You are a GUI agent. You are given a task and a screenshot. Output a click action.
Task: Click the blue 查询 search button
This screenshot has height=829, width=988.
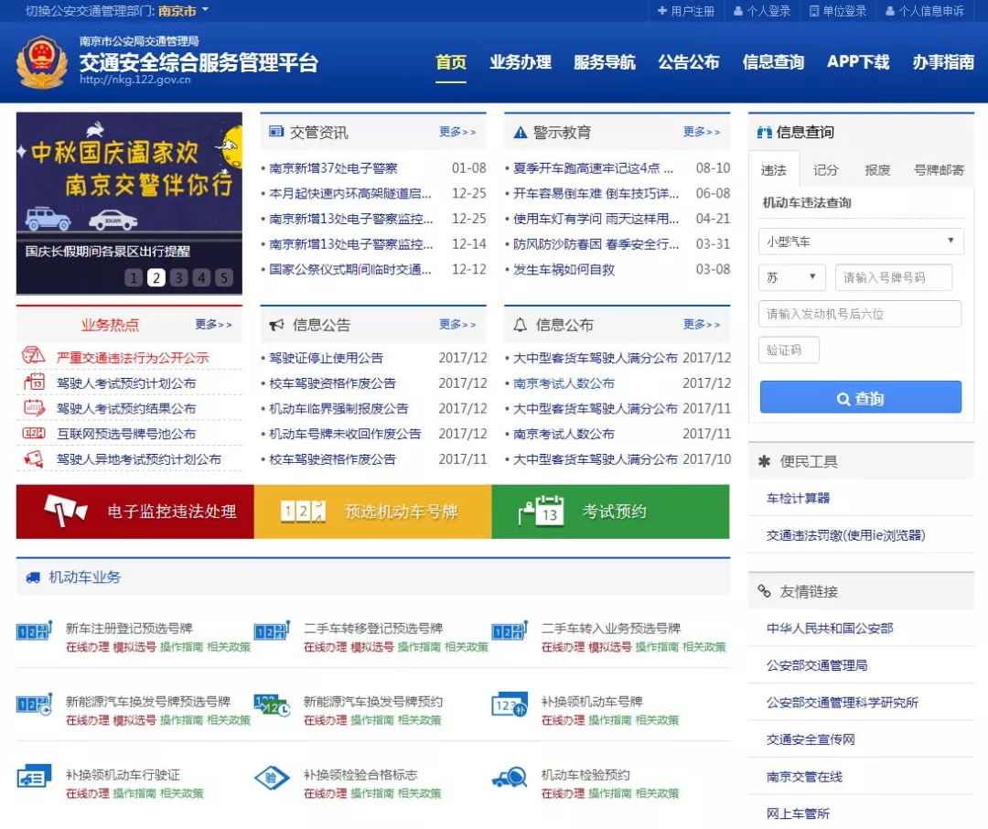tap(860, 397)
